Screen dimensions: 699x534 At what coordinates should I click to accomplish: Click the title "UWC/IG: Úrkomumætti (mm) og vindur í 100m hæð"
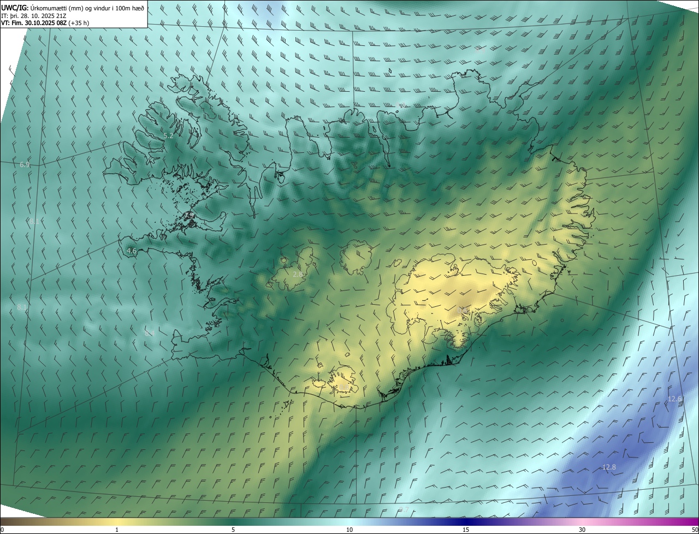73,8
